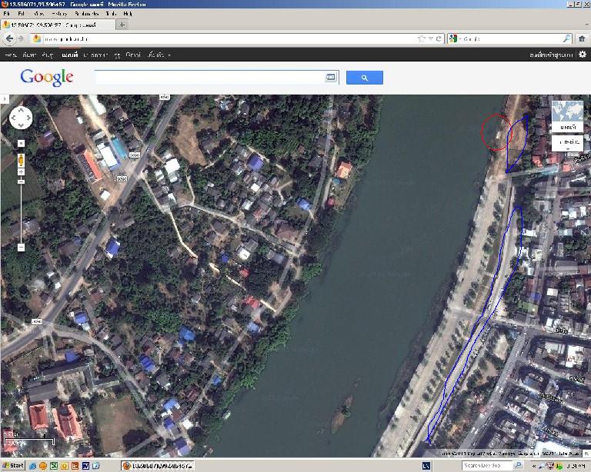Open Google settings gear icon
This screenshot has width=591, height=472.
click(583, 55)
